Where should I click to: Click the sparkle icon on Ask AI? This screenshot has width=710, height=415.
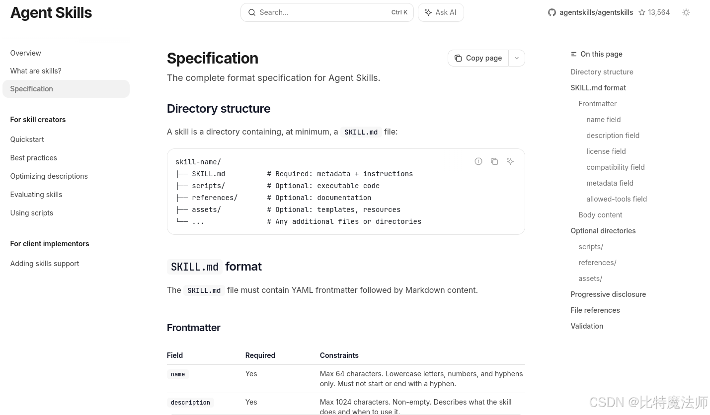coord(428,12)
